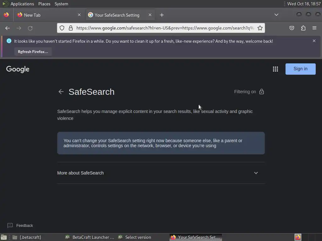
Task: Click the Refresh Firefox button
Action: [x=33, y=52]
